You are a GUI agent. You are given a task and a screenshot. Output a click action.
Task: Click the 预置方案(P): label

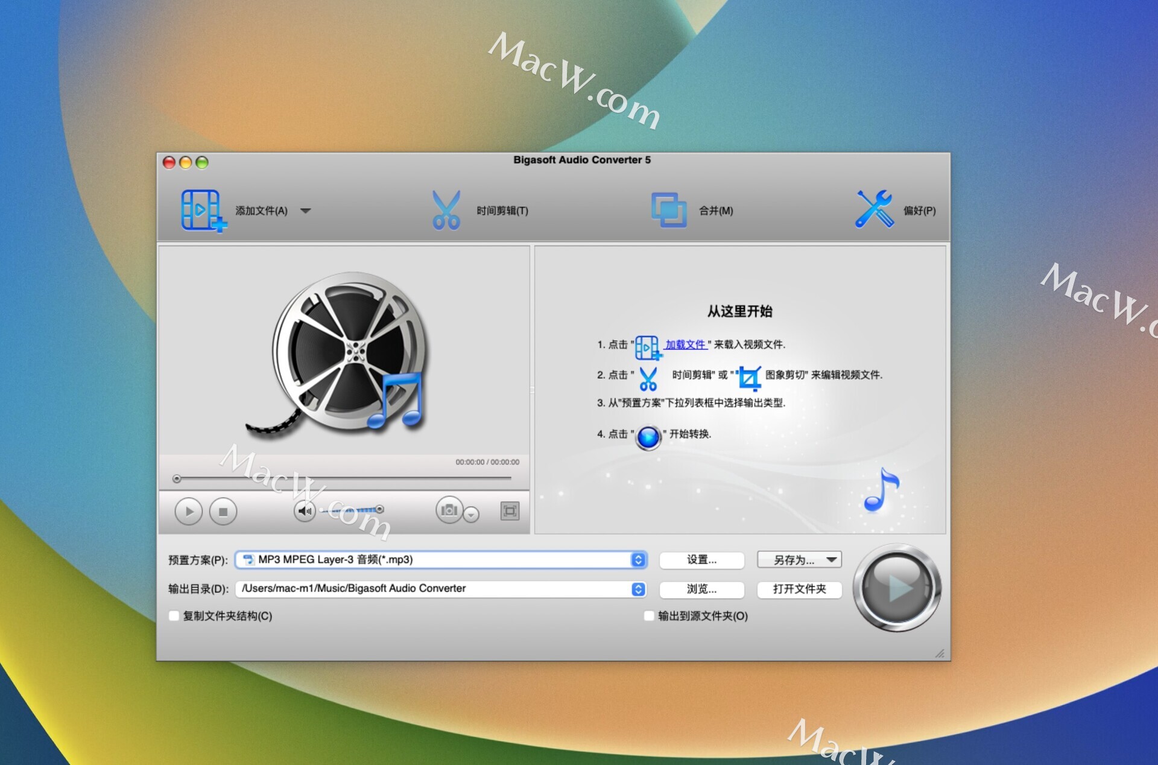198,560
